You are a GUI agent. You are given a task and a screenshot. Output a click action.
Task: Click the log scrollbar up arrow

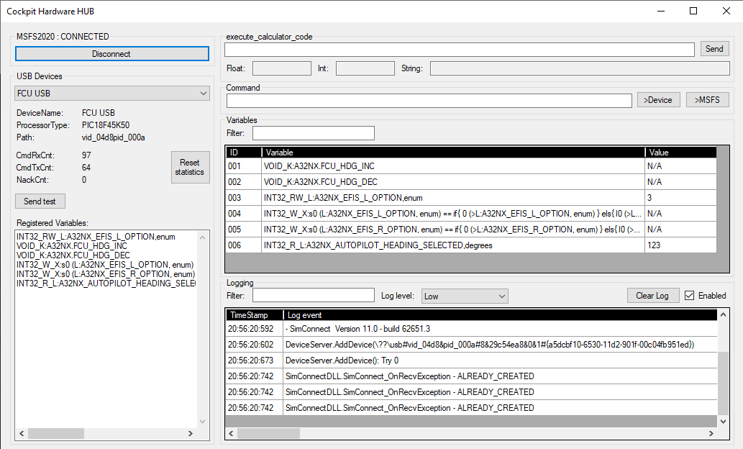pos(723,314)
